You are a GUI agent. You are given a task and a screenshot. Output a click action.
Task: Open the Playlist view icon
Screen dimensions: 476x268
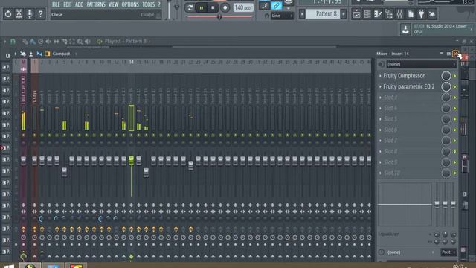click(x=357, y=14)
